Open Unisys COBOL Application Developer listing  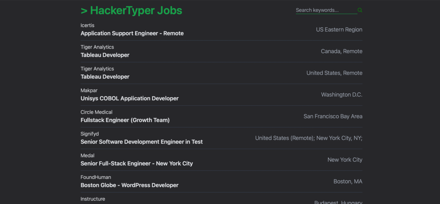point(129,99)
